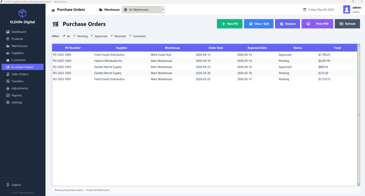
Task: Sort by Status column header
Action: coord(297,48)
